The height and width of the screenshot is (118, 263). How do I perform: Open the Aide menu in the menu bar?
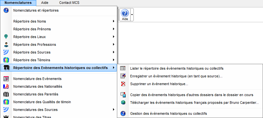pyautogui.click(x=45, y=3)
